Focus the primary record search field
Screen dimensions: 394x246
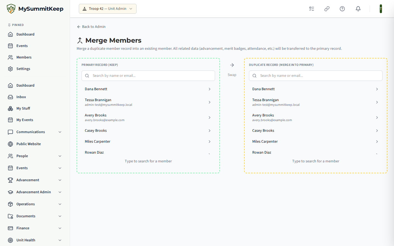pos(148,76)
